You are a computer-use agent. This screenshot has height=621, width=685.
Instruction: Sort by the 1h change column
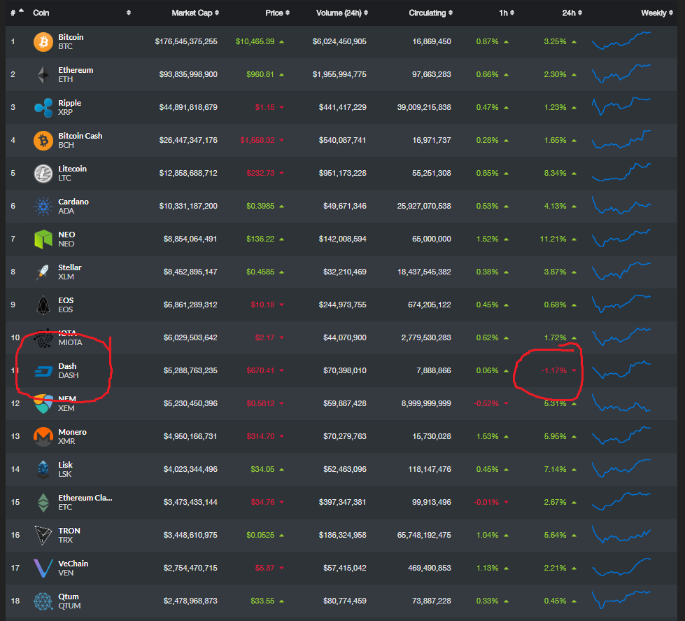507,13
